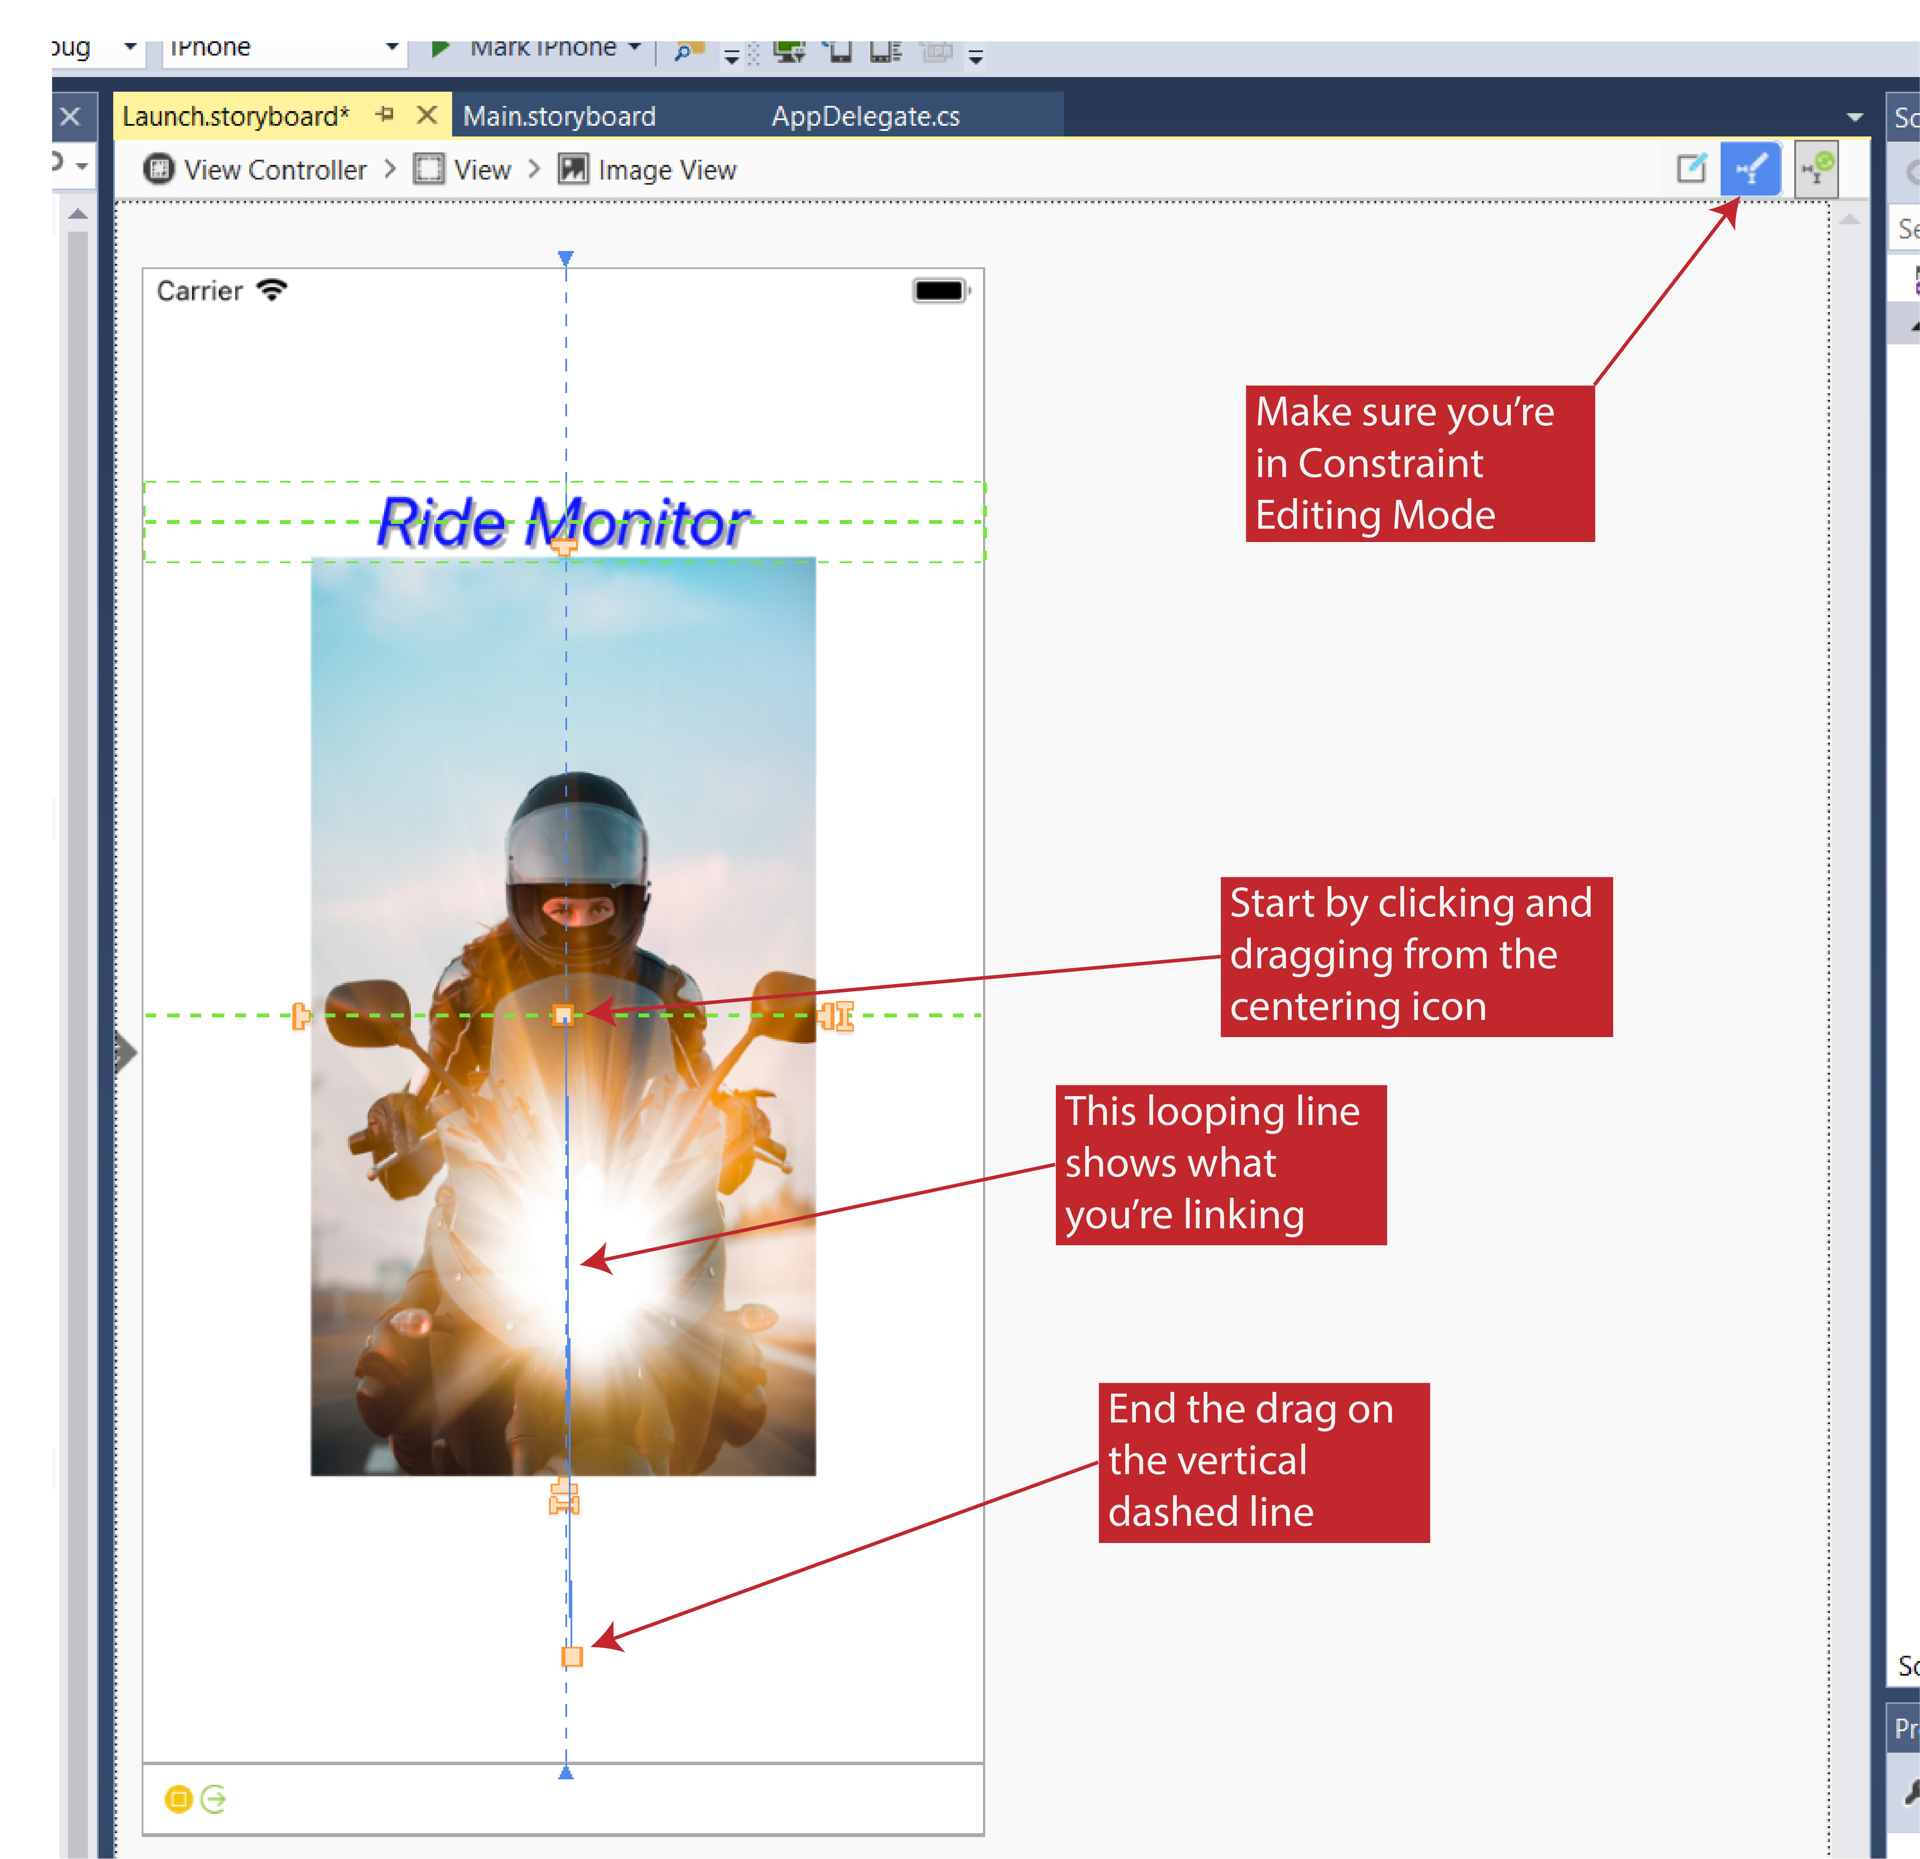Click the yellow view controller icon below the scene
Viewport: 1920px width, 1859px height.
(178, 1799)
